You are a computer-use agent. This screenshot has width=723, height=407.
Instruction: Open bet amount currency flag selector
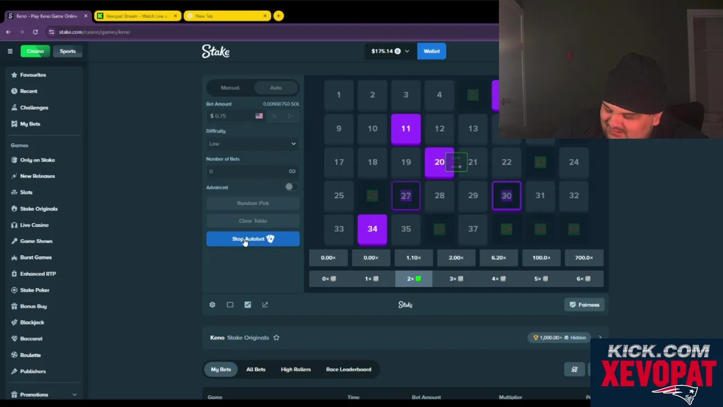click(259, 116)
